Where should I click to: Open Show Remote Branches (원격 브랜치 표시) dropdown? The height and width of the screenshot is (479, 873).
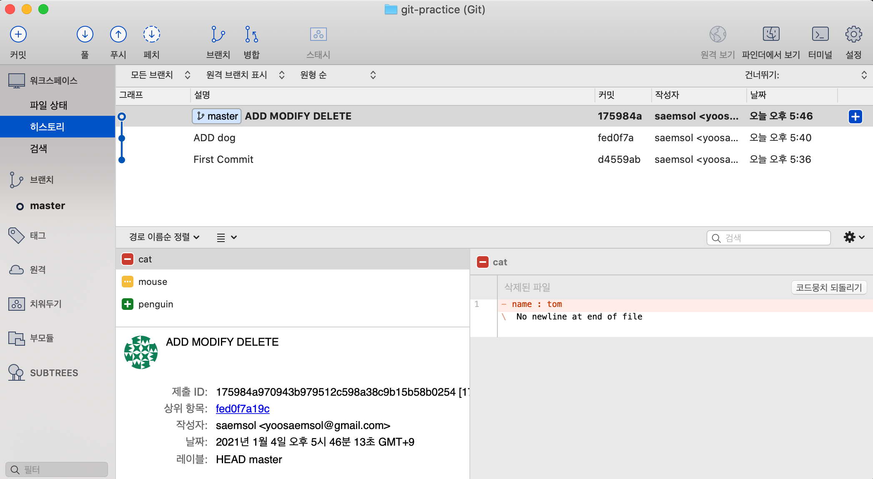coord(246,75)
